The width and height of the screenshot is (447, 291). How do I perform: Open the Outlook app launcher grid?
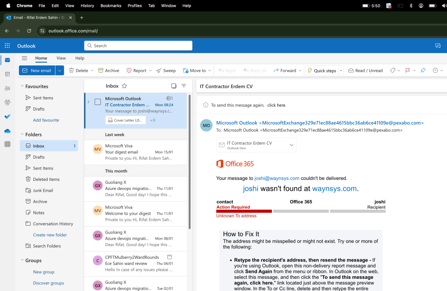(7, 45)
